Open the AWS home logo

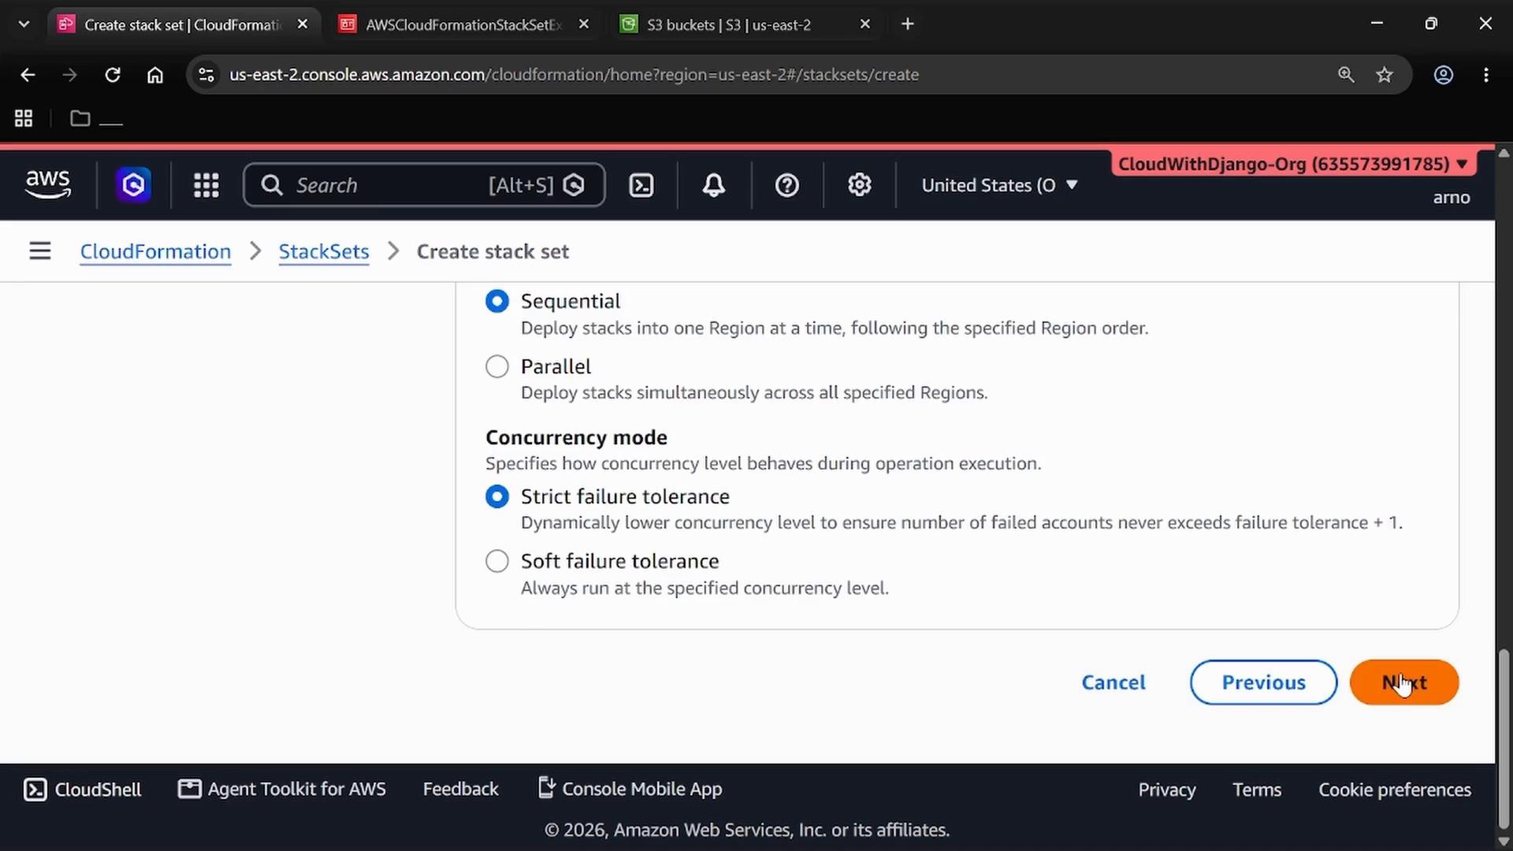(x=48, y=184)
